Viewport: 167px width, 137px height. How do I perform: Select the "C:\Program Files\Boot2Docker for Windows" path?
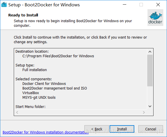click(x=58, y=56)
